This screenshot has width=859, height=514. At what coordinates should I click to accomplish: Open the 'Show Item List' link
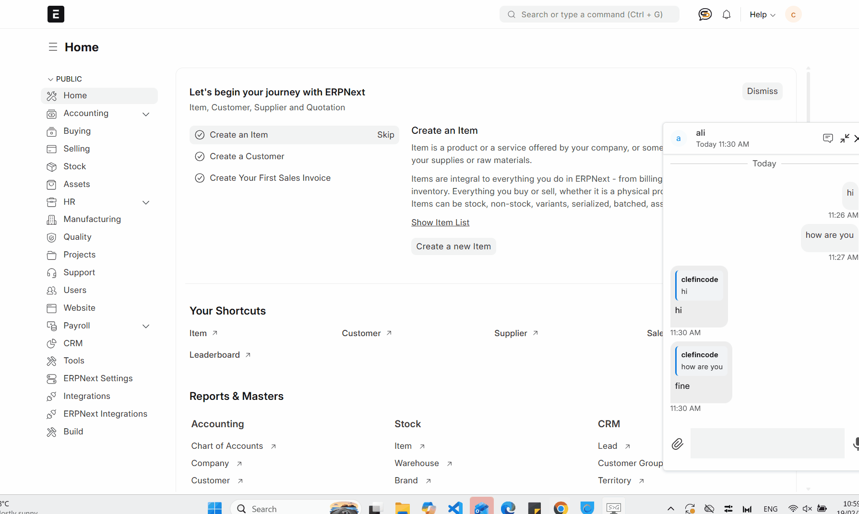440,222
